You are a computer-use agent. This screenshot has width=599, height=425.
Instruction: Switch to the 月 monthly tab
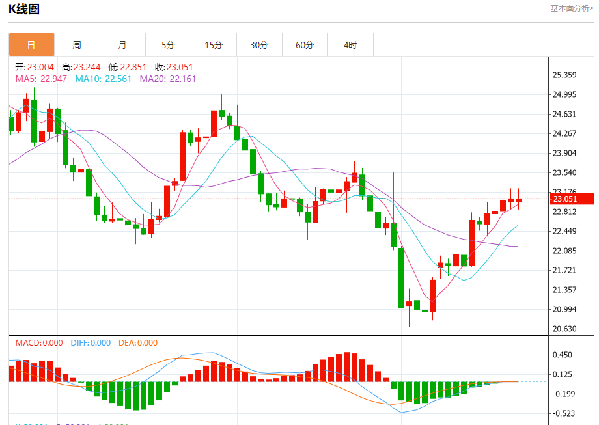click(122, 45)
